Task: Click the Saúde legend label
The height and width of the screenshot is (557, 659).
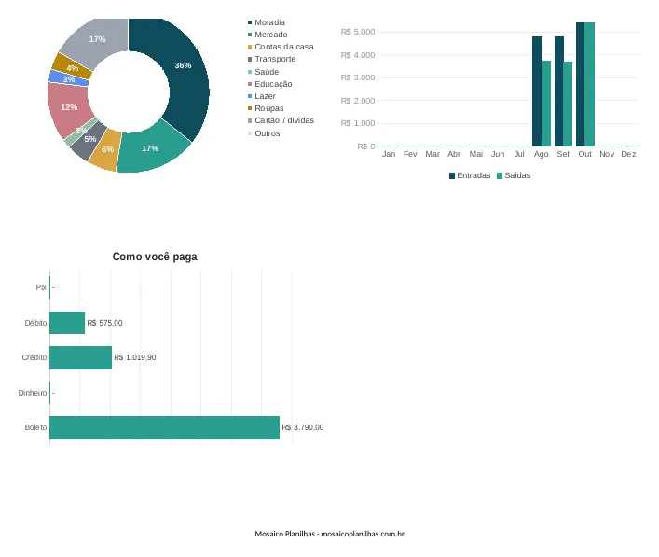Action: [x=267, y=72]
